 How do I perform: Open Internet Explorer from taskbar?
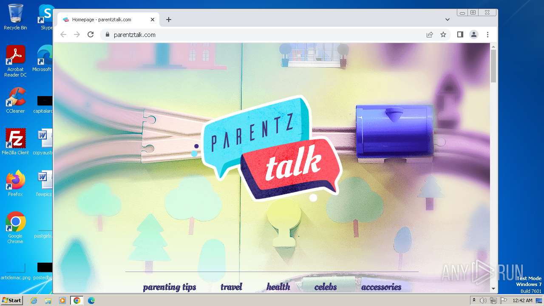pos(34,300)
